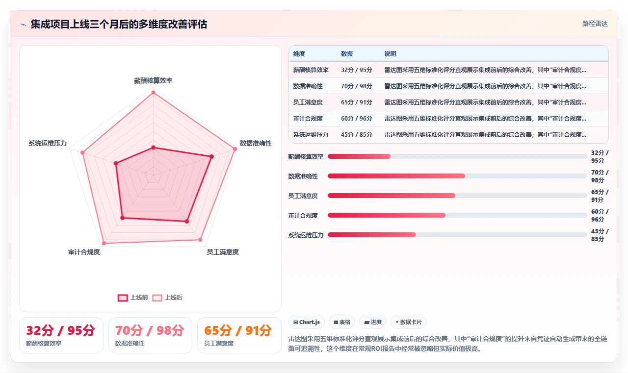Click the 薪酬核算效率 progress bar

tap(457, 156)
